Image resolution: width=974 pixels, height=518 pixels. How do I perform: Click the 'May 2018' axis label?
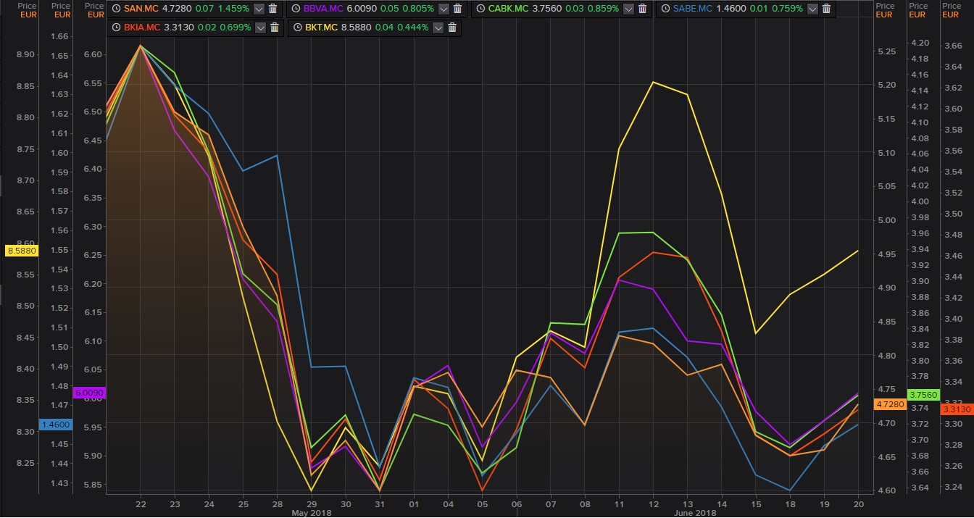(x=310, y=512)
